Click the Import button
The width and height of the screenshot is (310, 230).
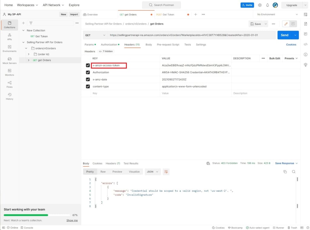coord(74,15)
